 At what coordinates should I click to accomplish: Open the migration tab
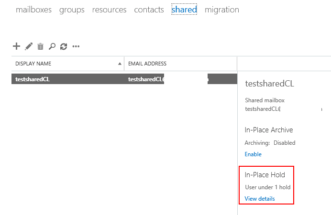point(221,10)
